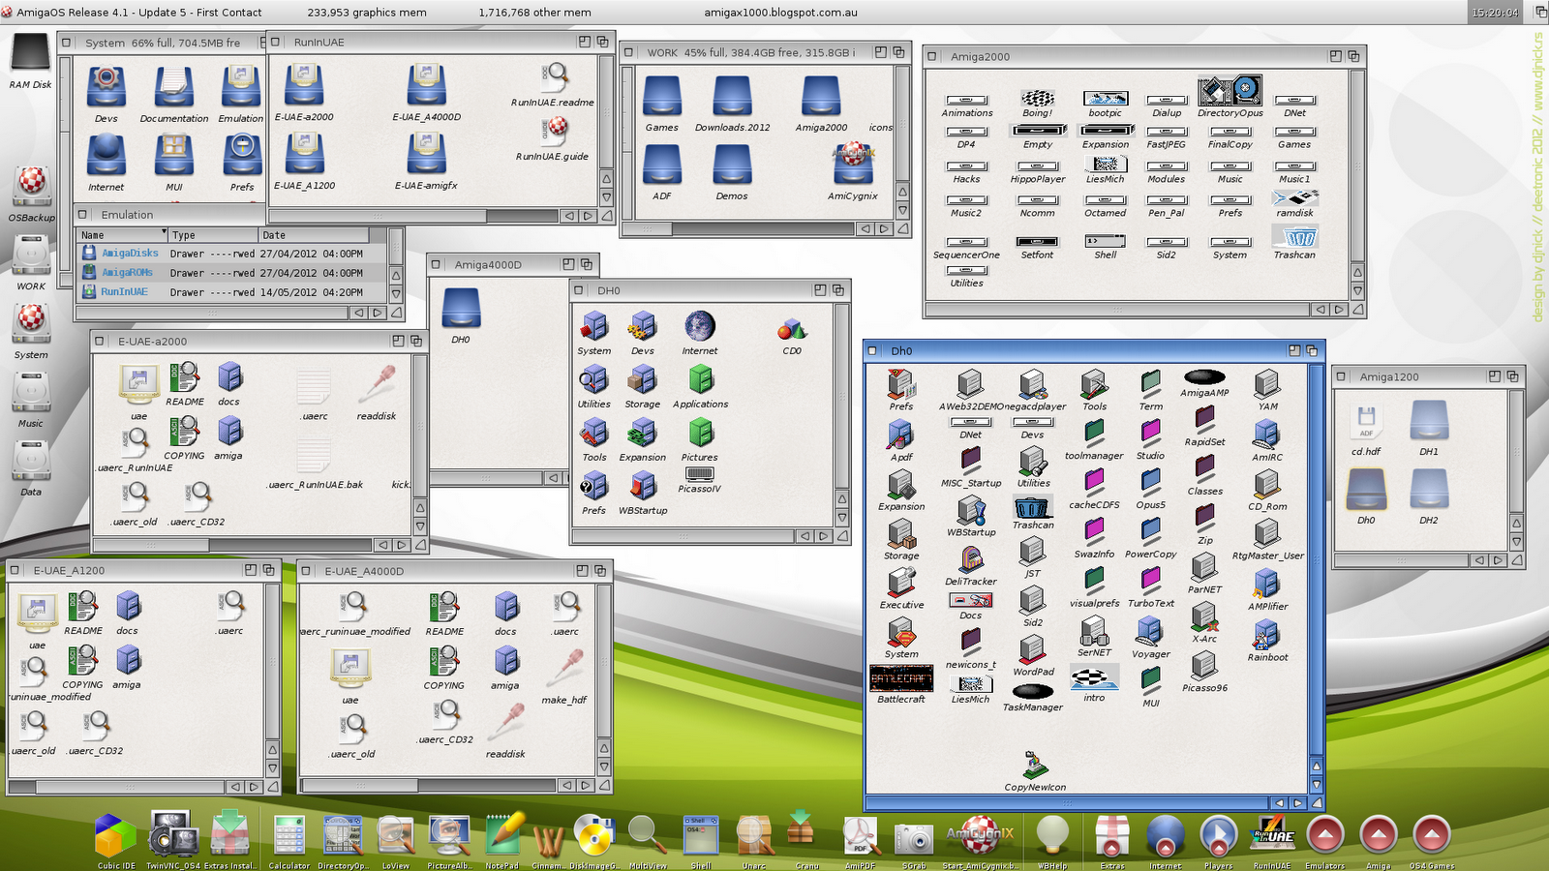1549x871 pixels.
Task: Open Downloads.2012 drawer in WORK window
Action: coord(733,97)
